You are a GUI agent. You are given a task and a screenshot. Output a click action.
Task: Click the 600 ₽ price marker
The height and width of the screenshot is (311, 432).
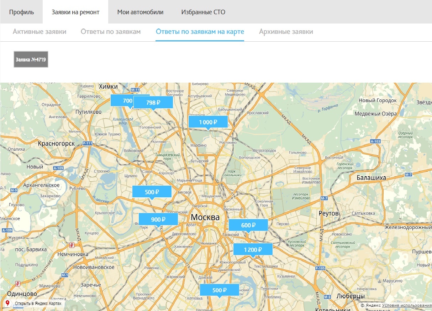(248, 225)
